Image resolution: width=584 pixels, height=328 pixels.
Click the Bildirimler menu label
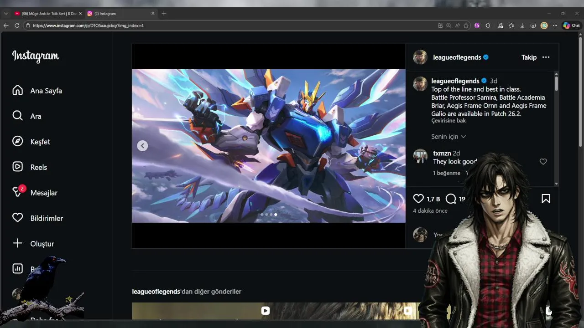pyautogui.click(x=47, y=218)
